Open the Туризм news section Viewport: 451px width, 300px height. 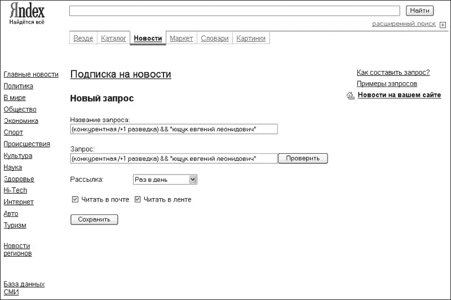point(15,225)
